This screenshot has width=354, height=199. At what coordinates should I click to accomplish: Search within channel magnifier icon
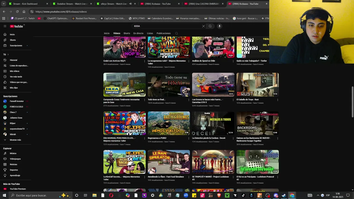coord(176,33)
